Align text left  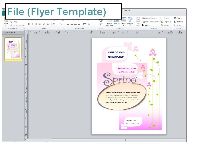68,24
